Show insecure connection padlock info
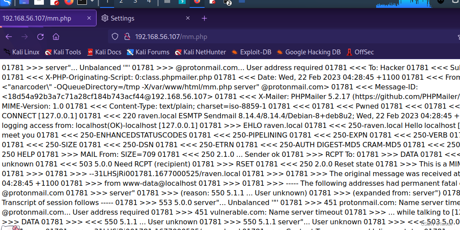 click(x=127, y=37)
